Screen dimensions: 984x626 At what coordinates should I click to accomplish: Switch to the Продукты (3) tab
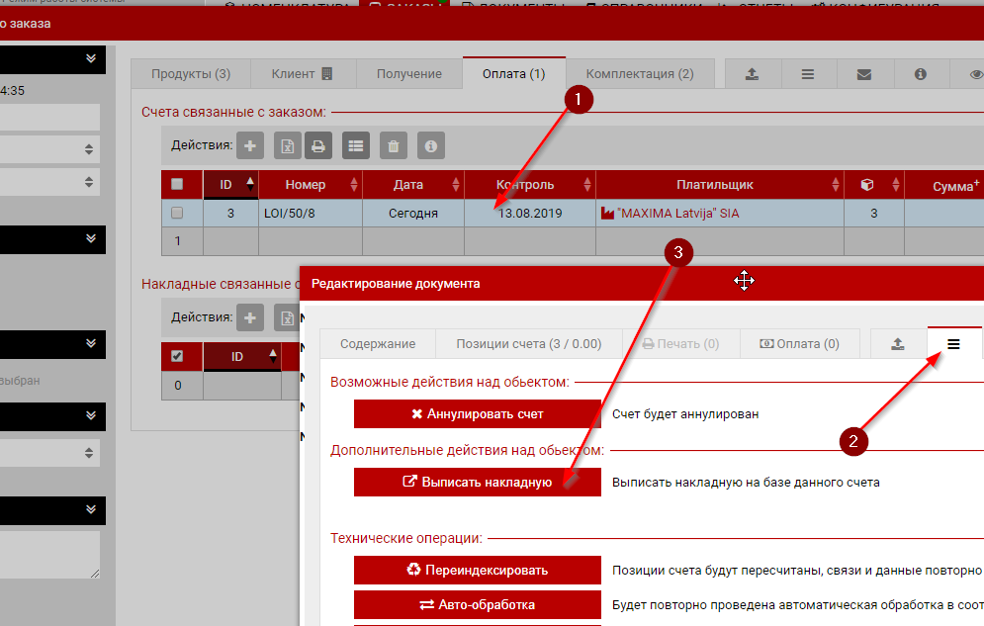tap(191, 74)
